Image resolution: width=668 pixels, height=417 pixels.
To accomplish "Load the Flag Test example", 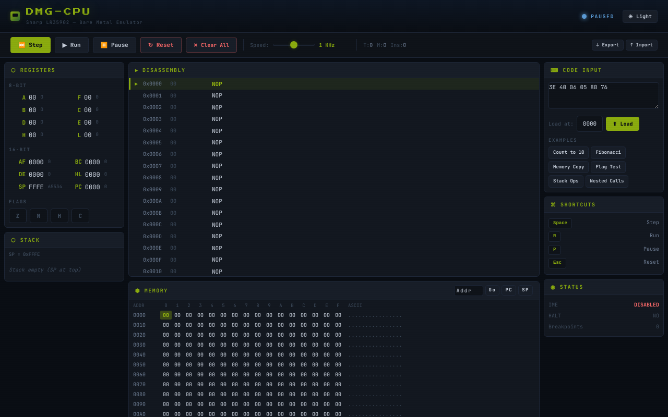I will point(608,167).
